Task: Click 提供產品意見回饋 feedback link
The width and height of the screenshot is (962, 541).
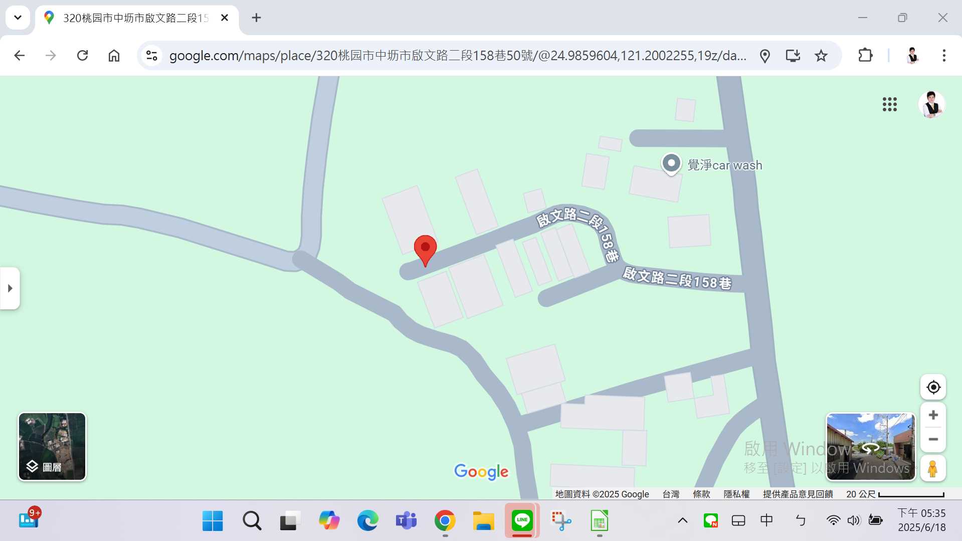Action: (798, 494)
